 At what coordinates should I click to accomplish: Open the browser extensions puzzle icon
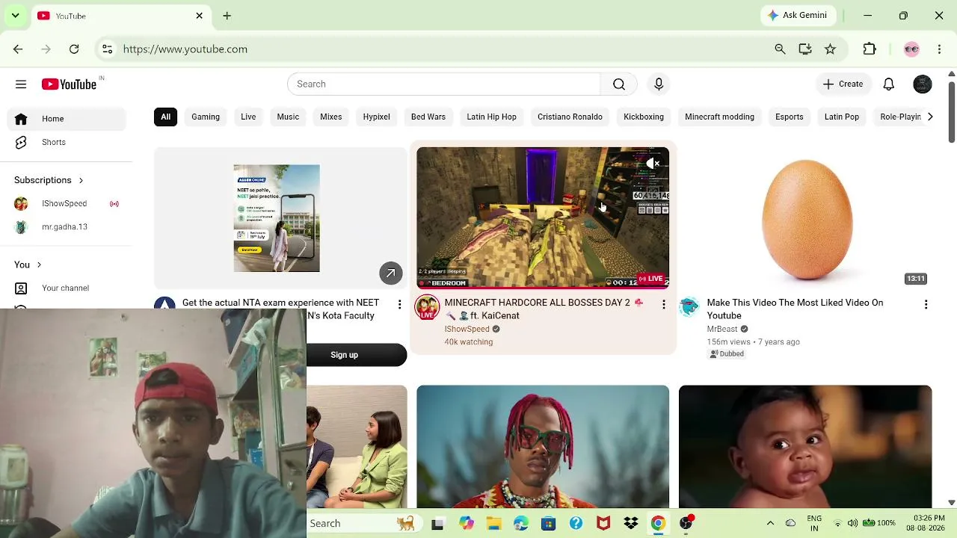click(x=870, y=49)
